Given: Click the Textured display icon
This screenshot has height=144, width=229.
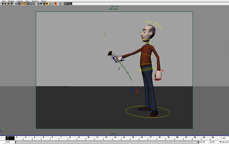Looking at the screenshot, I should [x=47, y=4].
